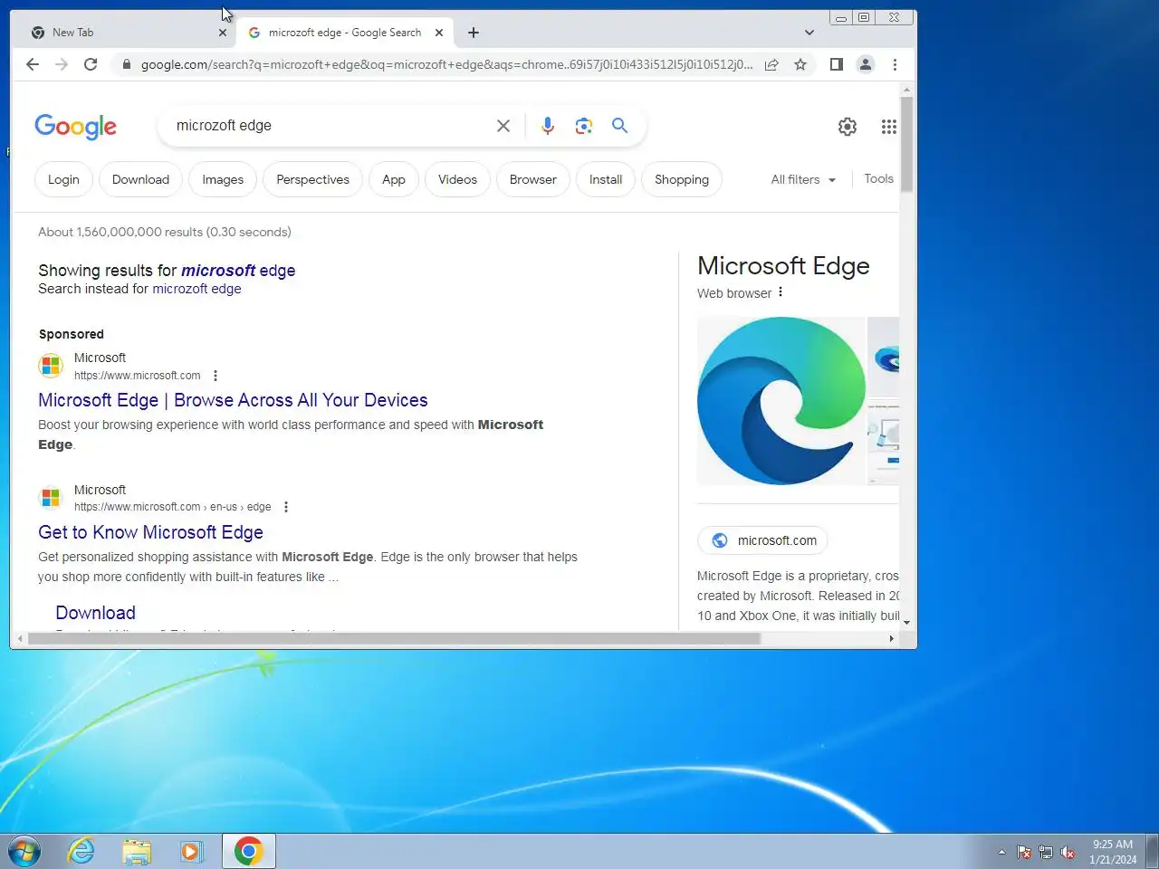1159x869 pixels.
Task: Open Chrome's three-dot menu
Action: (x=895, y=64)
